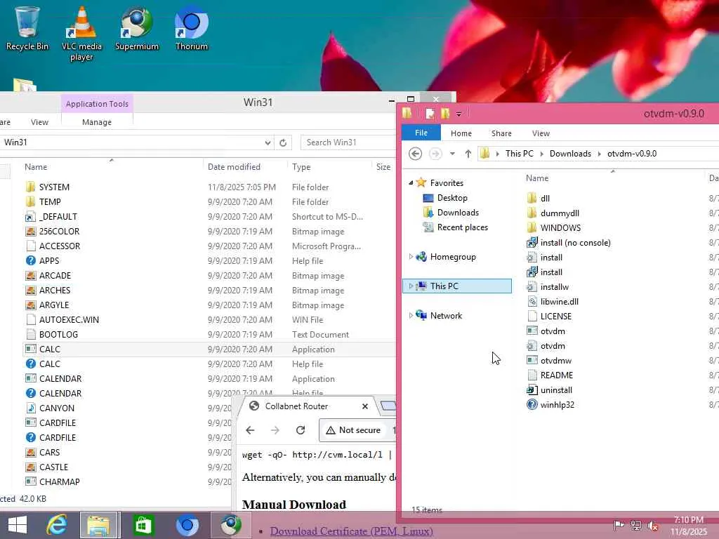This screenshot has height=539, width=719.
Task: Expand the breadcrumb arrow after Downloads
Action: click(599, 154)
